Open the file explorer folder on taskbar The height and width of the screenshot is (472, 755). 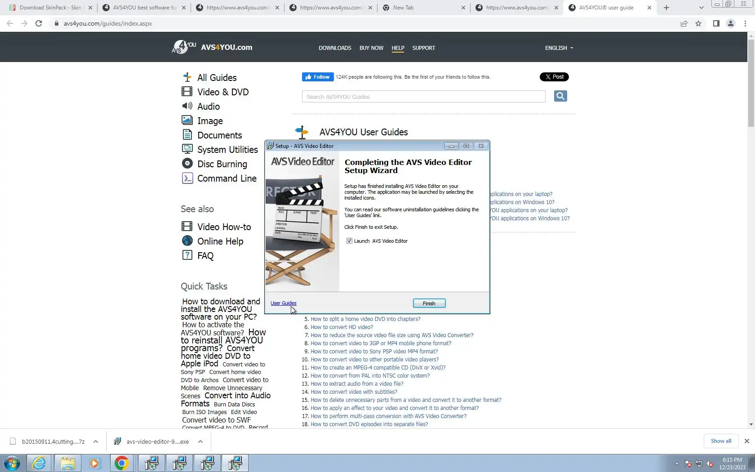pos(67,463)
